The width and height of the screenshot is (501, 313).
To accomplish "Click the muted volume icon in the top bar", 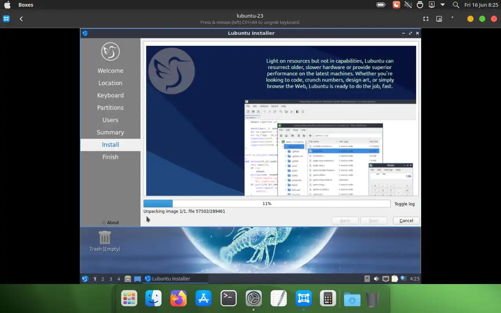I will (x=408, y=5).
